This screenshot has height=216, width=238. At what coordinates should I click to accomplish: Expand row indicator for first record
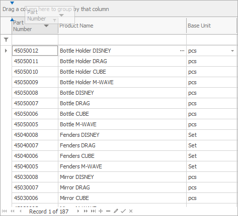click(x=6, y=51)
